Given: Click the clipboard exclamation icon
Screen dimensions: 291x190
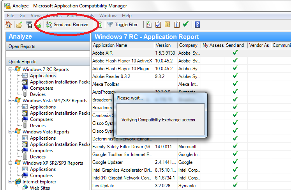Looking at the screenshot, I should click(x=177, y=25).
